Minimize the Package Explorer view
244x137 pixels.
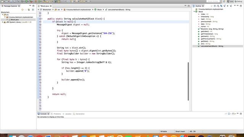tap(30, 6)
